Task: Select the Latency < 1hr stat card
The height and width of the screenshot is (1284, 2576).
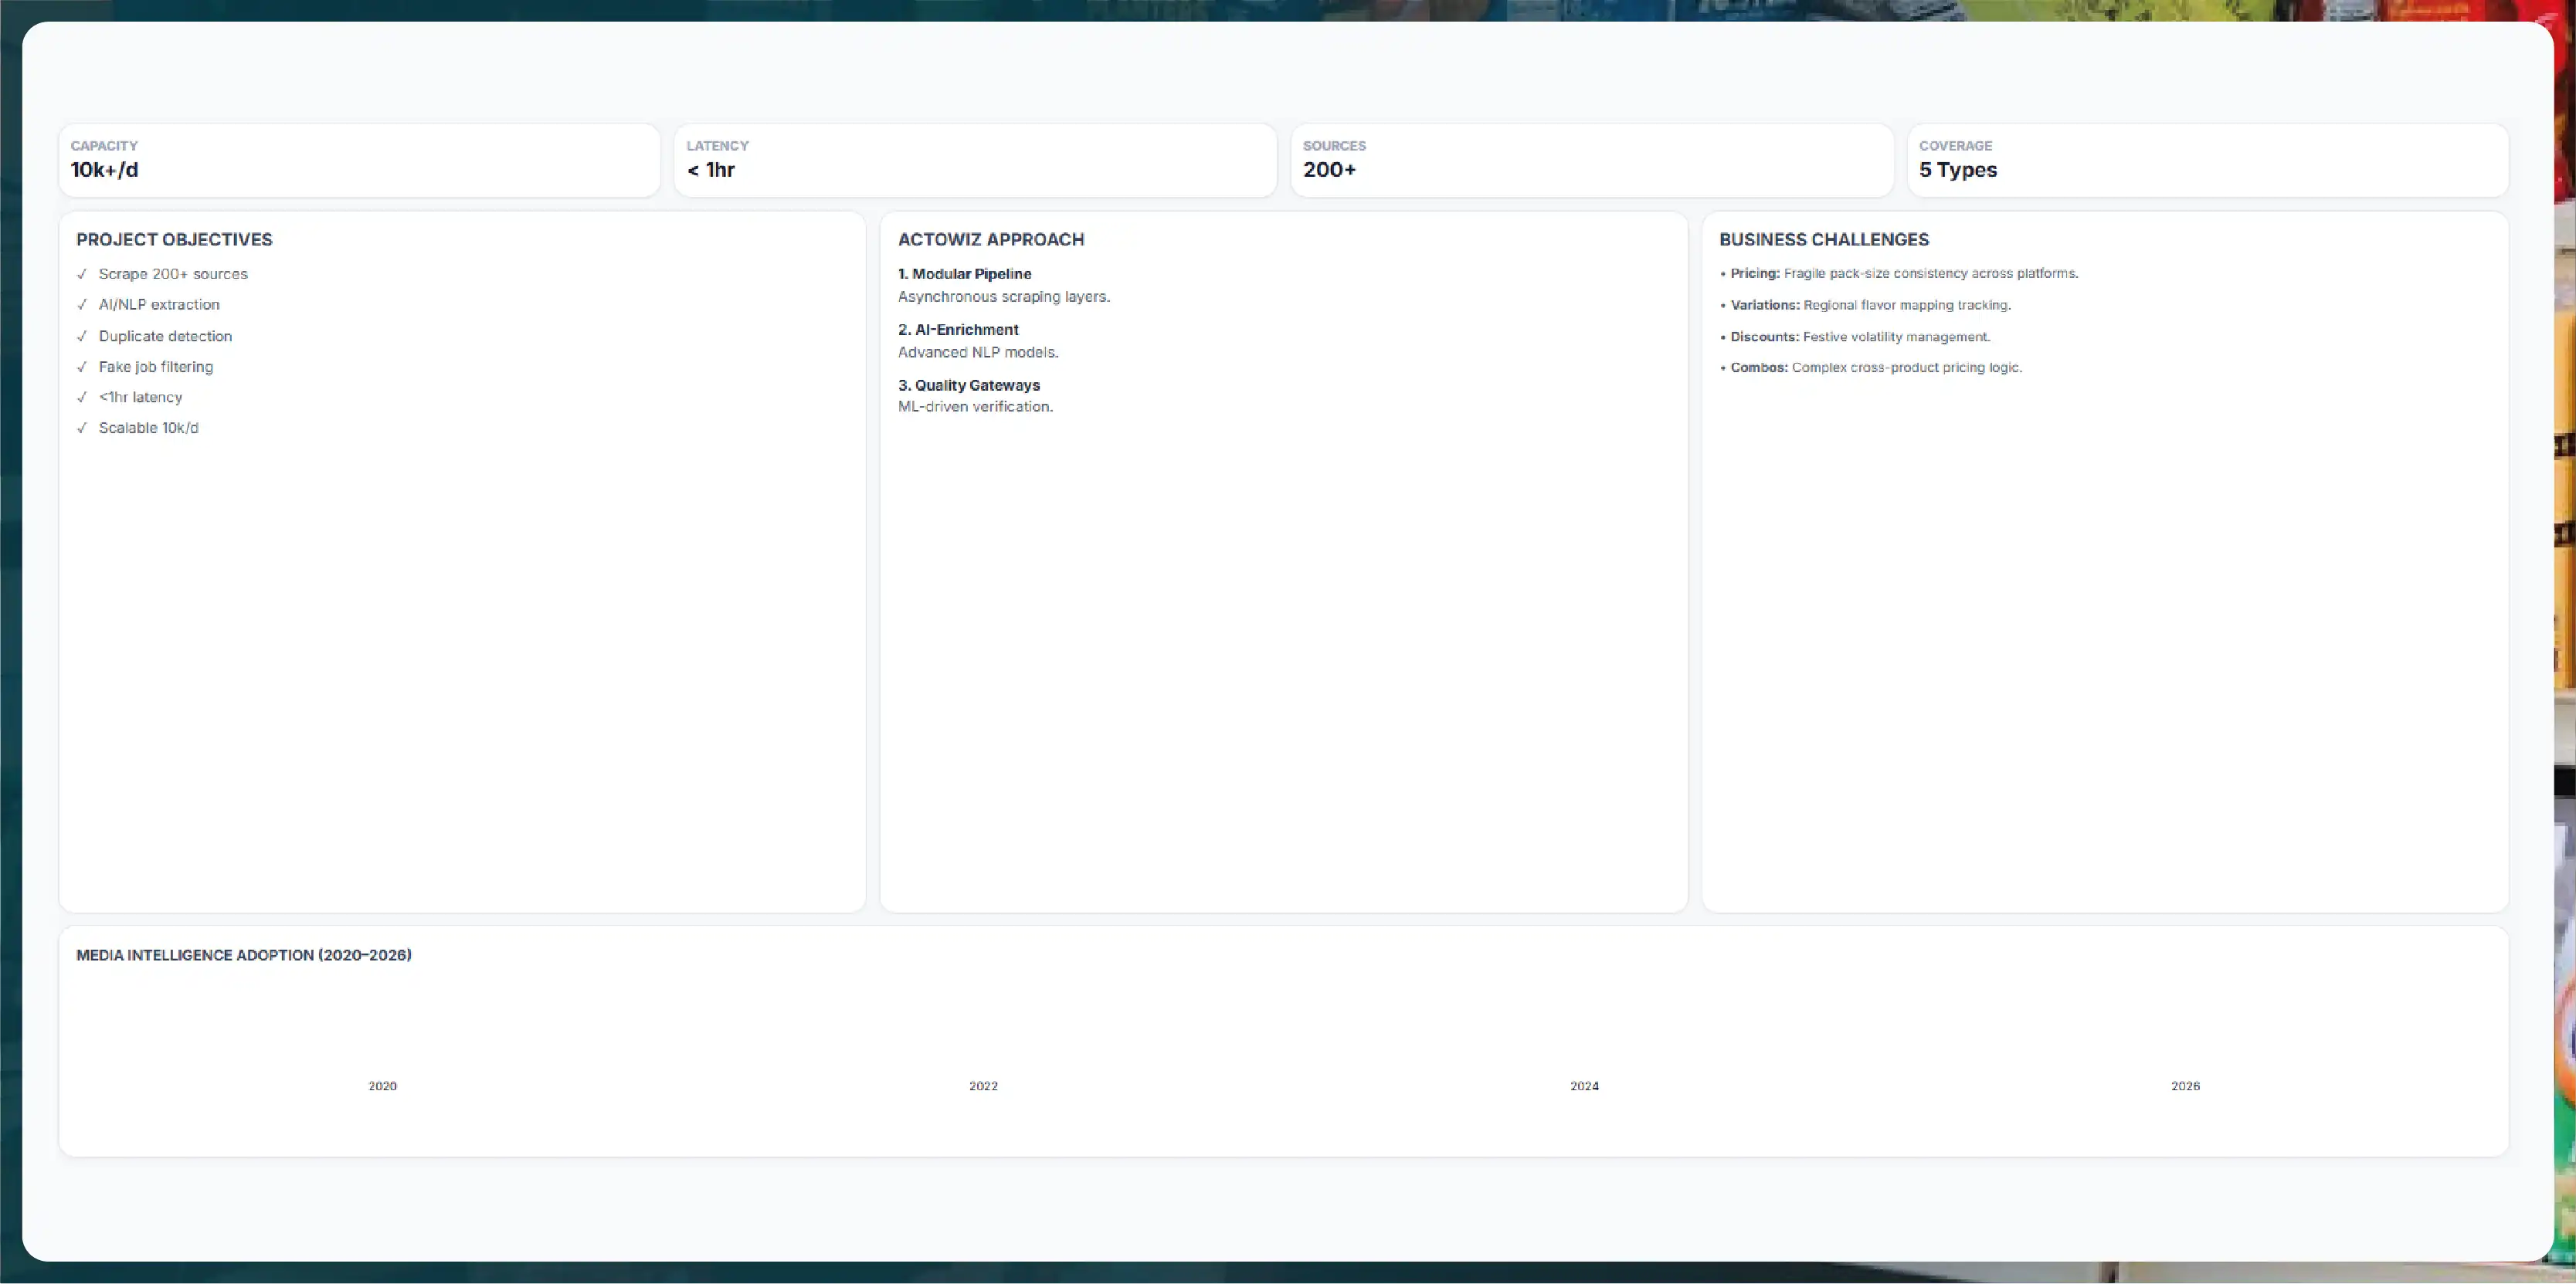Action: pyautogui.click(x=975, y=160)
